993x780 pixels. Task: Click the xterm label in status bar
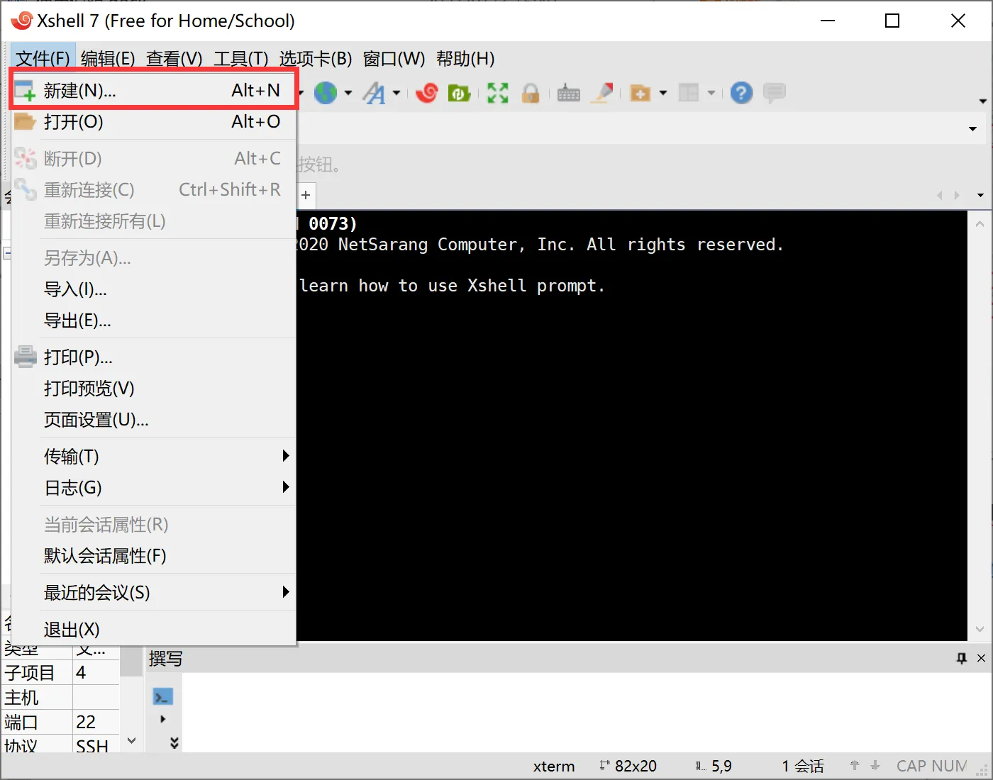pos(554,766)
